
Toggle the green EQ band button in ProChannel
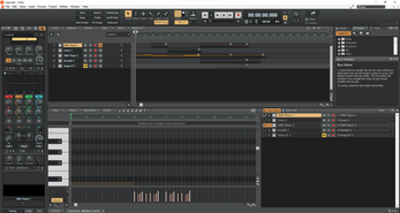[29, 96]
